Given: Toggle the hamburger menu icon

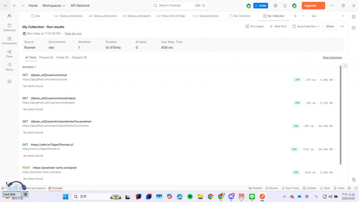Looking at the screenshot, I should (6, 6).
